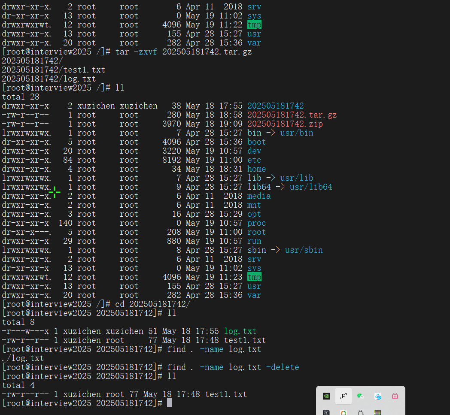Click the red 202505181742.tar.gz file name
Viewport: 450px width, 415px height.
[x=292, y=115]
